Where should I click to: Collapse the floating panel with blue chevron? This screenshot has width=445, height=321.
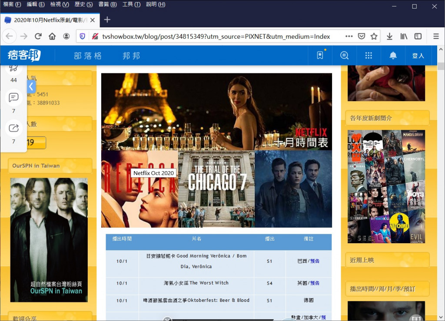click(31, 86)
